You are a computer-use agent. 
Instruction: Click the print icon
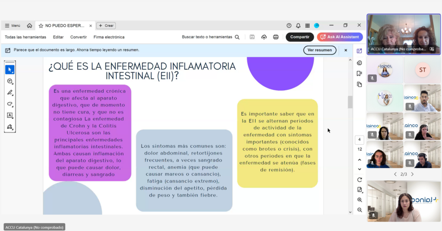pos(276,37)
